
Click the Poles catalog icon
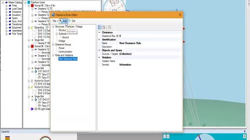pyautogui.click(x=10, y=5)
